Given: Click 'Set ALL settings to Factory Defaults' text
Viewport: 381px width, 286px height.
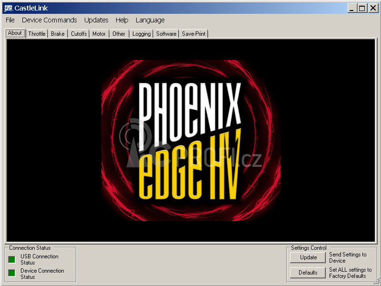Looking at the screenshot, I should 350,273.
